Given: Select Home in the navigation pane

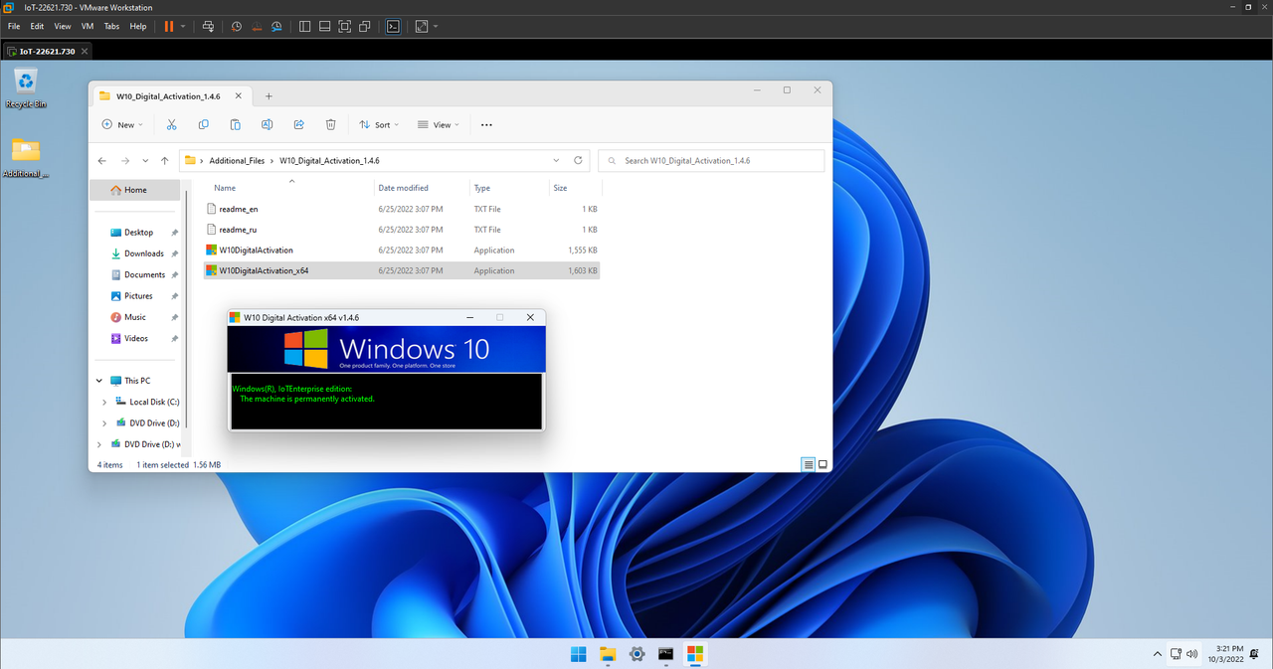Looking at the screenshot, I should (135, 190).
